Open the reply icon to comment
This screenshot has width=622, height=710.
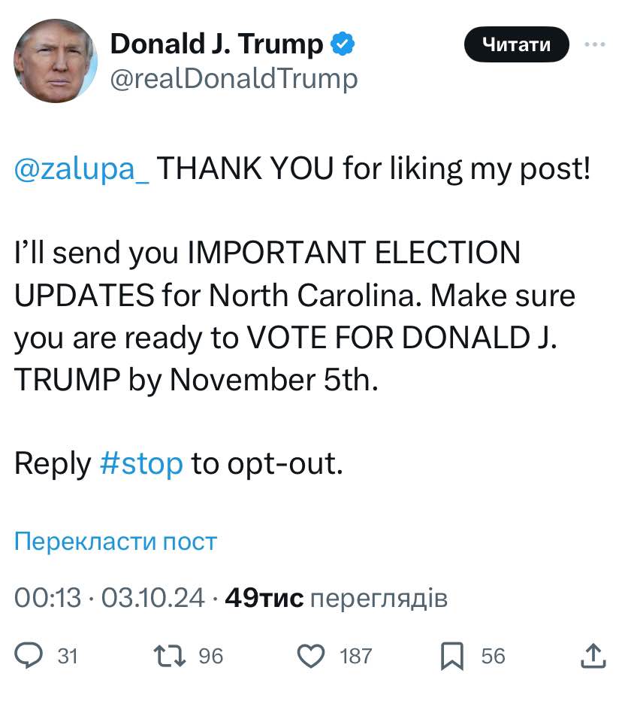click(x=30, y=655)
